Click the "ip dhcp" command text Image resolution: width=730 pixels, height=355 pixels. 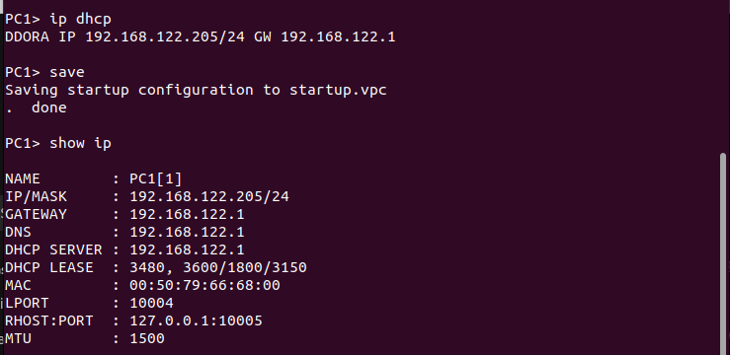[x=80, y=19]
